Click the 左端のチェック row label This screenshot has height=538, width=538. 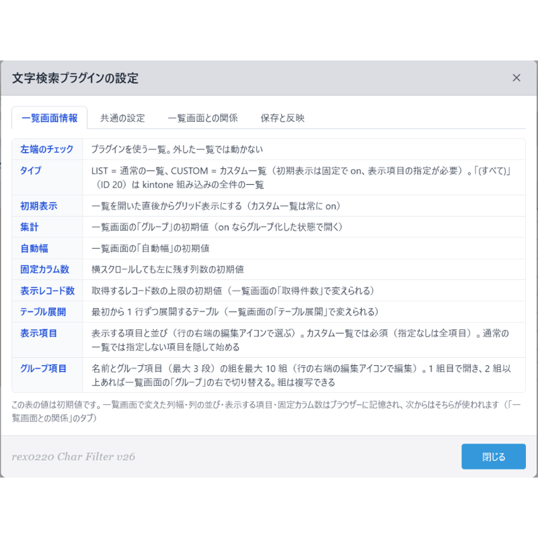46,149
